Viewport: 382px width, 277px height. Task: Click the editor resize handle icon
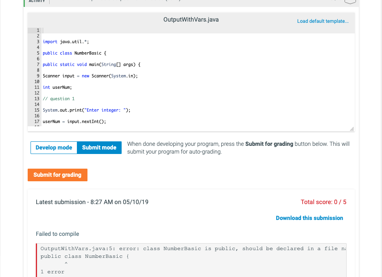coord(351,129)
